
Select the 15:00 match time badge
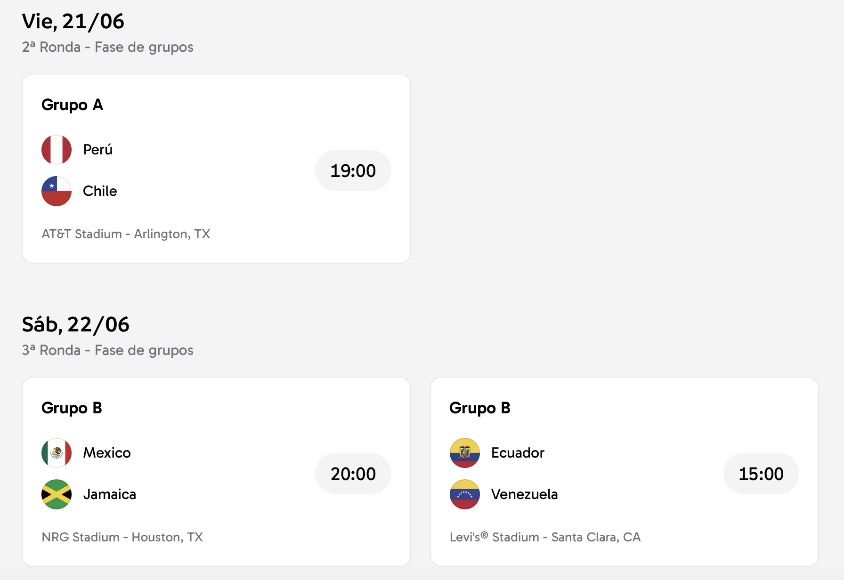click(x=761, y=474)
